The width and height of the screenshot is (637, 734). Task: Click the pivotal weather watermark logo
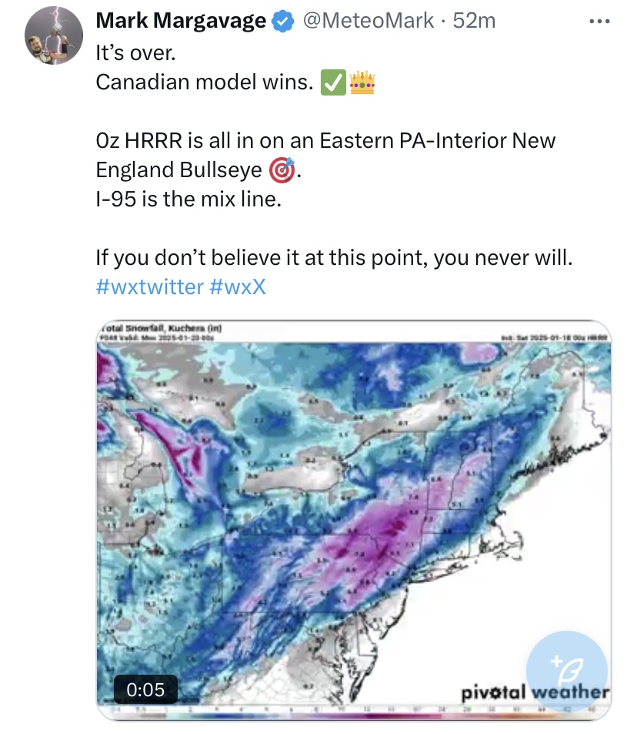pyautogui.click(x=535, y=692)
